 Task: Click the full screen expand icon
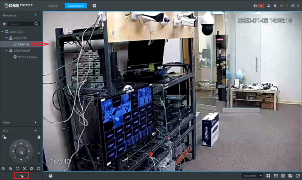298,175
